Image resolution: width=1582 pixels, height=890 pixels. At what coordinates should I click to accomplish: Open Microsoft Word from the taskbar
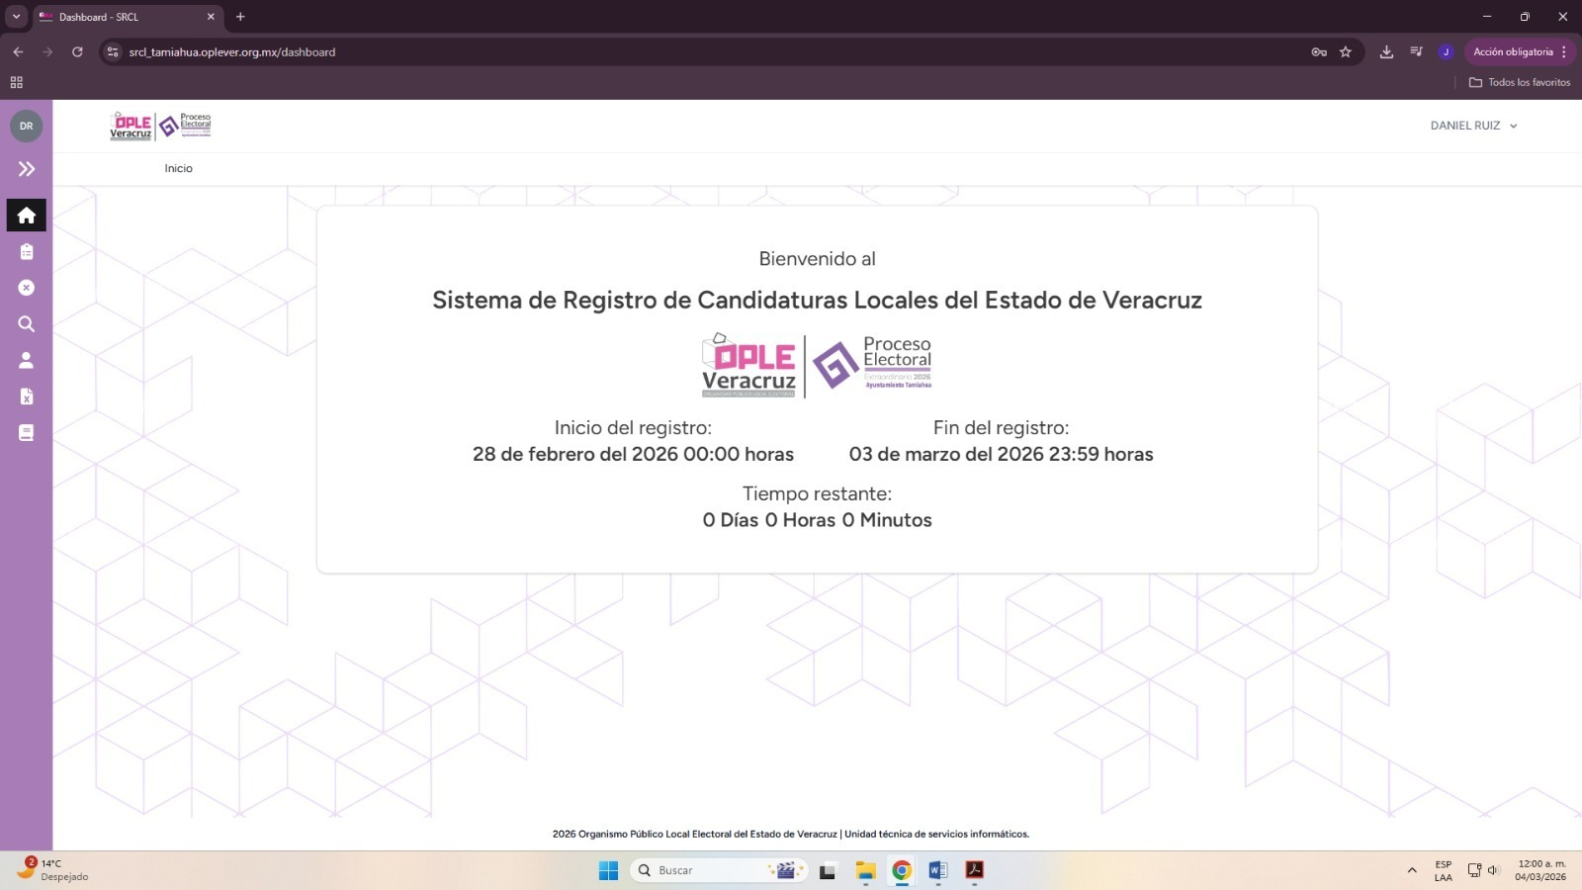pyautogui.click(x=937, y=870)
